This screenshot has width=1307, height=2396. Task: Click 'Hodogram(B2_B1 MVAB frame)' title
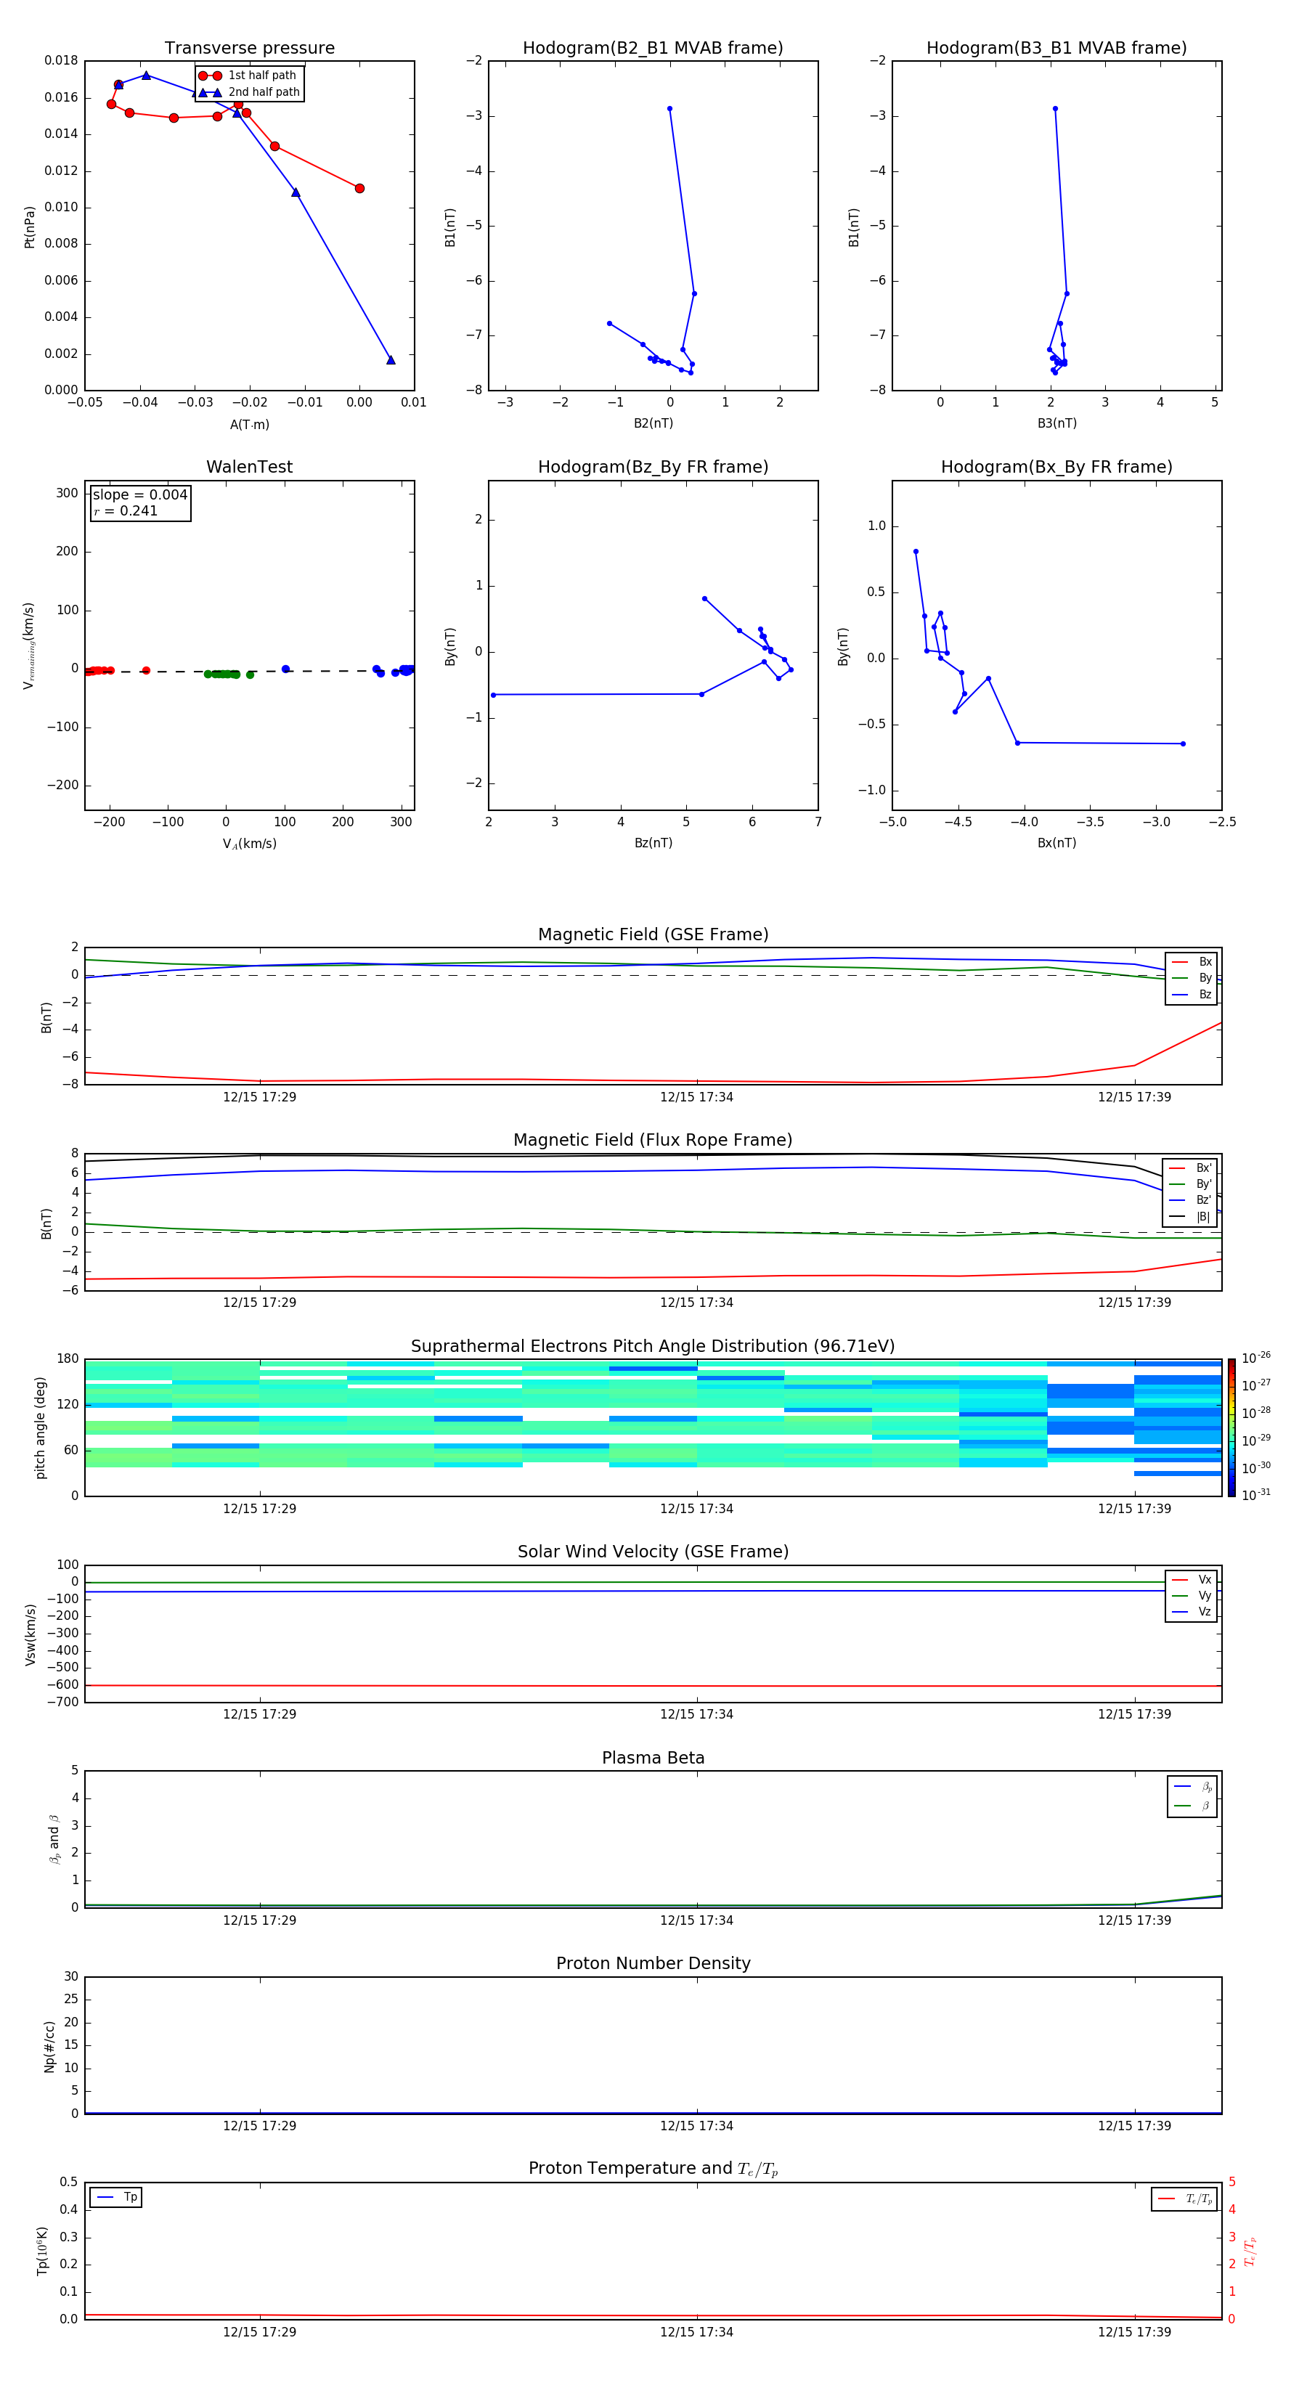653,47
